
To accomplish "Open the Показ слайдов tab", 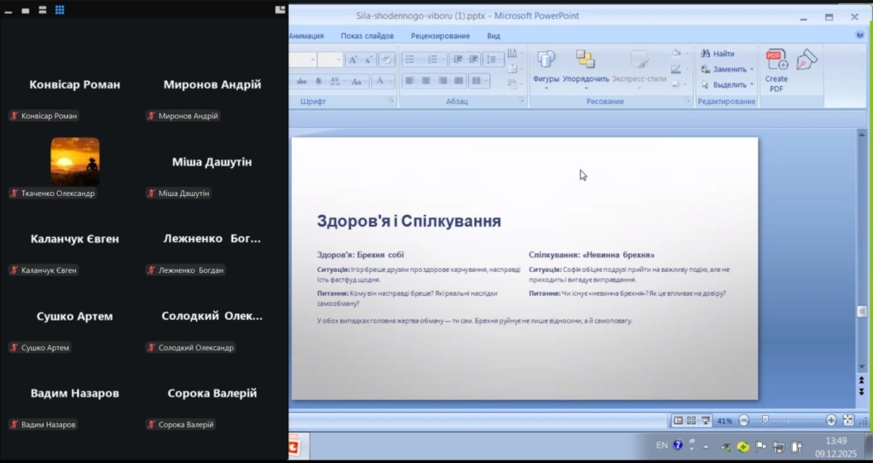I will [367, 36].
